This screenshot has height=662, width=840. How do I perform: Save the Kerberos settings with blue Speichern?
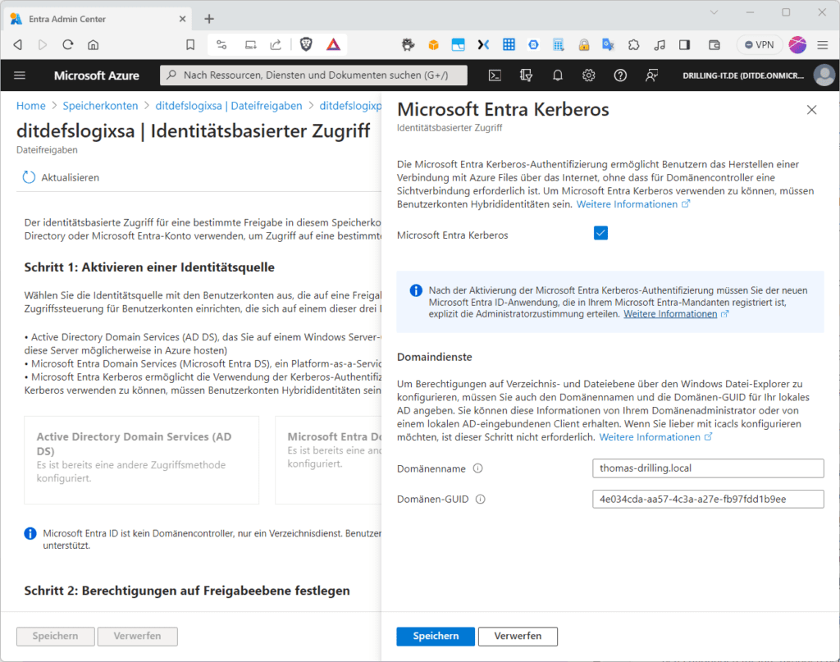(436, 637)
